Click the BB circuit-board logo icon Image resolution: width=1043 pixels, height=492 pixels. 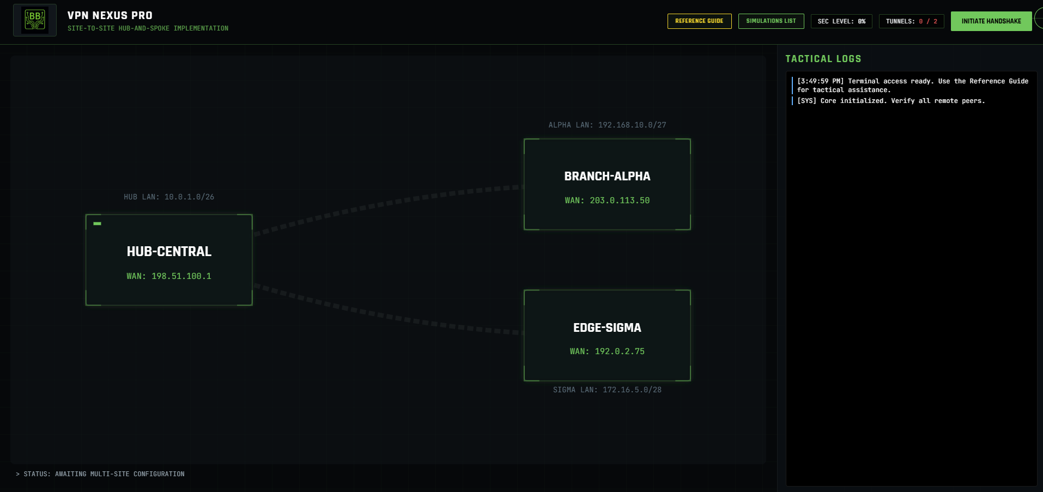35,20
